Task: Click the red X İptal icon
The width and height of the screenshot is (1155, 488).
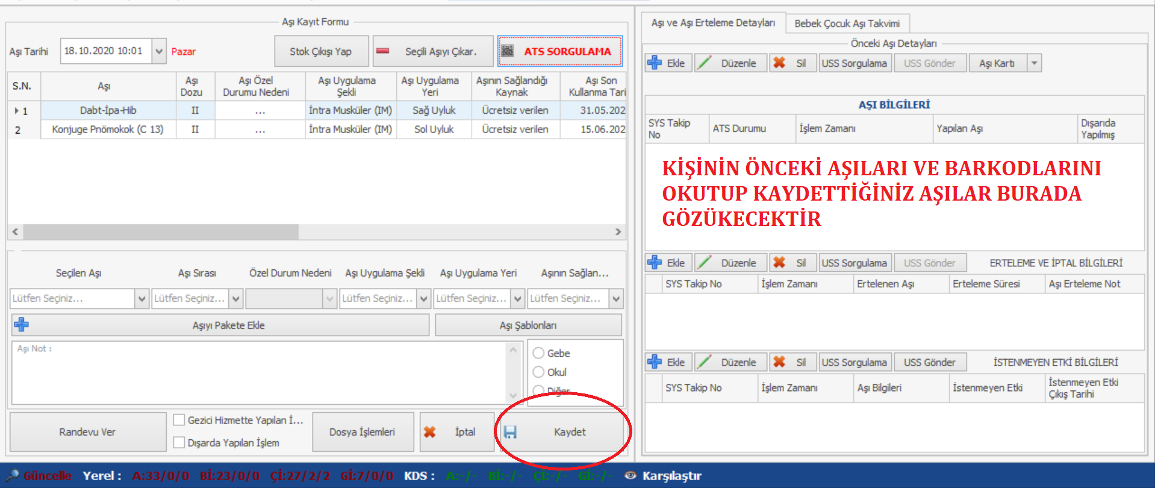Action: 429,432
